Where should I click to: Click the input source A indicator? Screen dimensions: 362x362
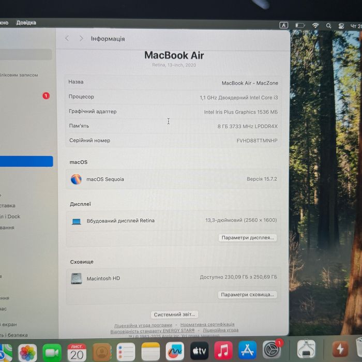tap(283, 25)
